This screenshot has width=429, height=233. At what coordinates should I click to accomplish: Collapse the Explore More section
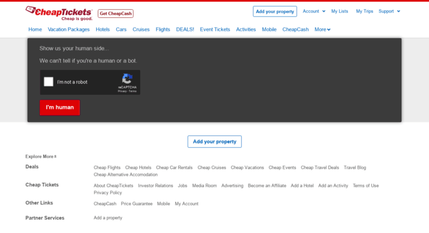(x=41, y=156)
